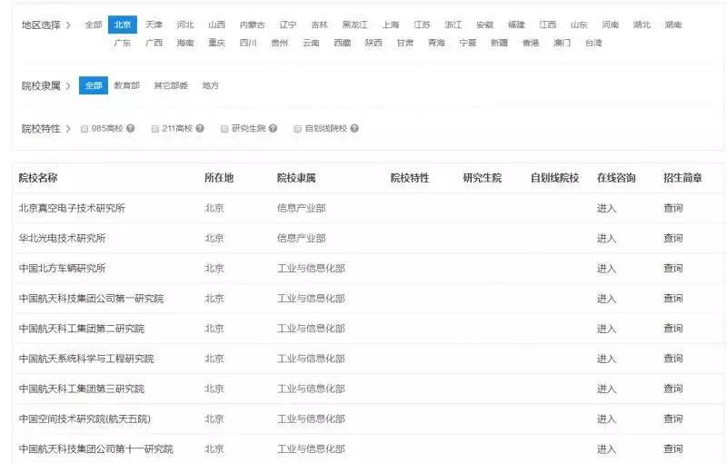Choose 天津 in region filter

tap(154, 25)
